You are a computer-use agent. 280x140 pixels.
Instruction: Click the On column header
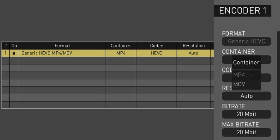click(14, 46)
